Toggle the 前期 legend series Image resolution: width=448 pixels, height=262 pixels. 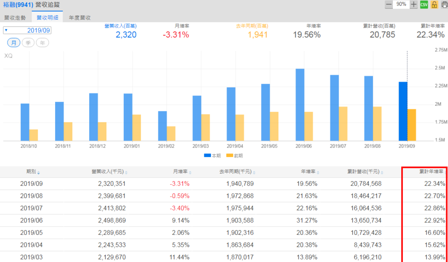(x=234, y=156)
